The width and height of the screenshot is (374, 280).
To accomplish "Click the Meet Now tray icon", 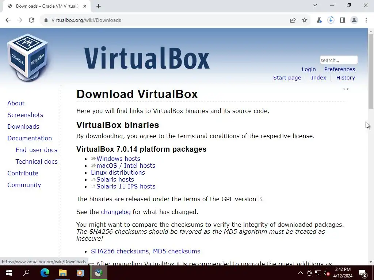I will (309, 273).
